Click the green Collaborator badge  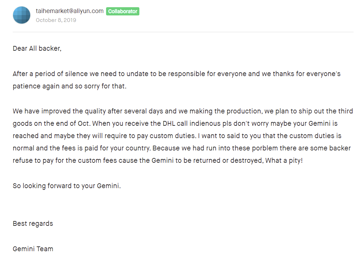pos(123,11)
